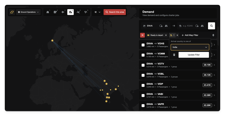This screenshot has width=225, height=116.
Task: Click the white magnifier search button
Action: click(x=211, y=26)
